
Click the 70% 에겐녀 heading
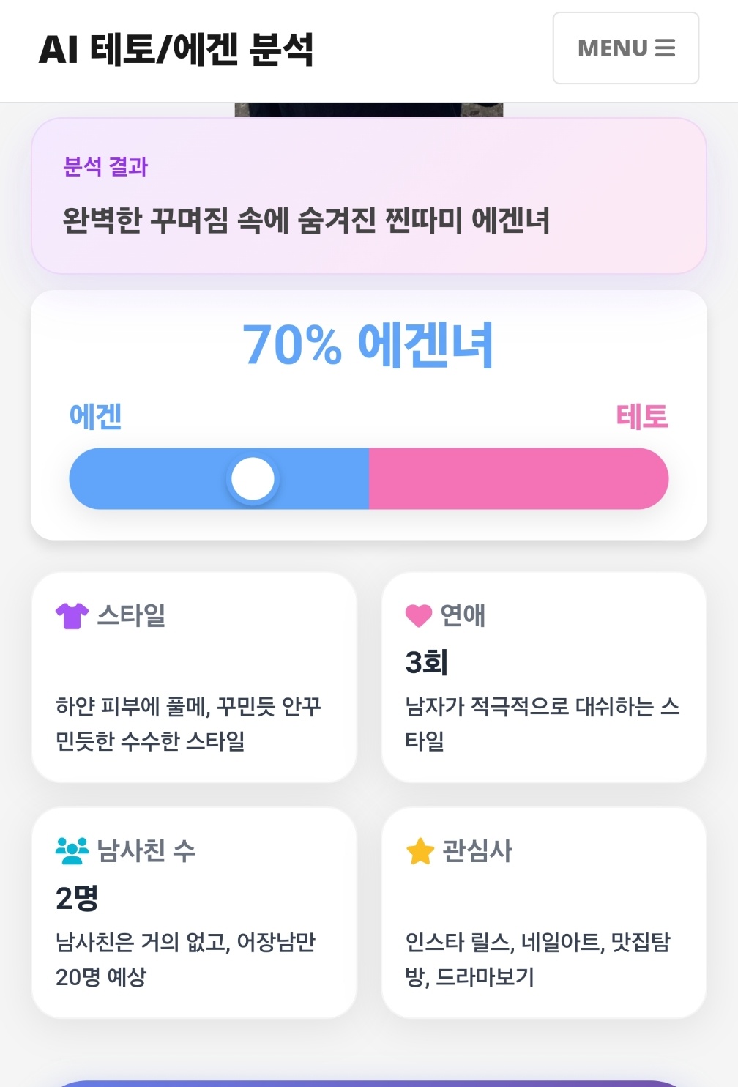[x=368, y=344]
